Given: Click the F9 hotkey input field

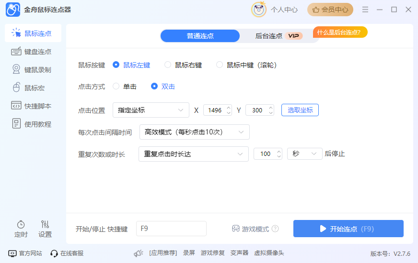Looking at the screenshot, I should [172, 229].
